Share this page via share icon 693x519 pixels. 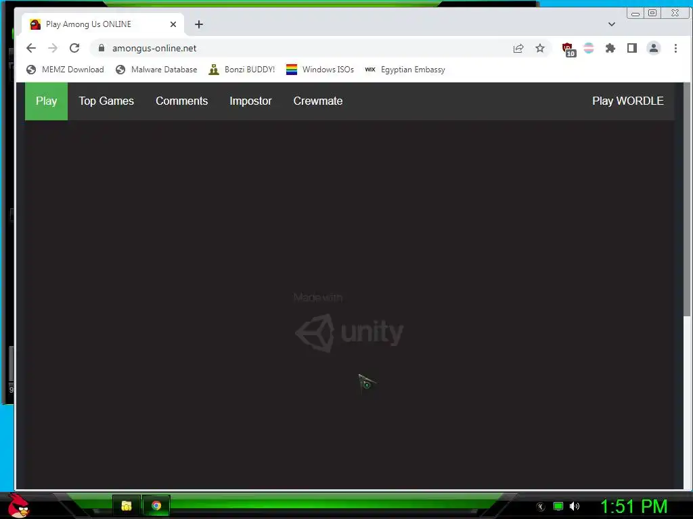(x=518, y=48)
